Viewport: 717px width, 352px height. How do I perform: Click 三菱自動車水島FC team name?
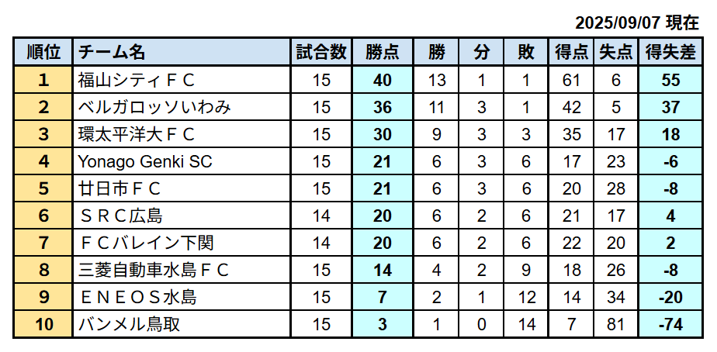point(153,270)
